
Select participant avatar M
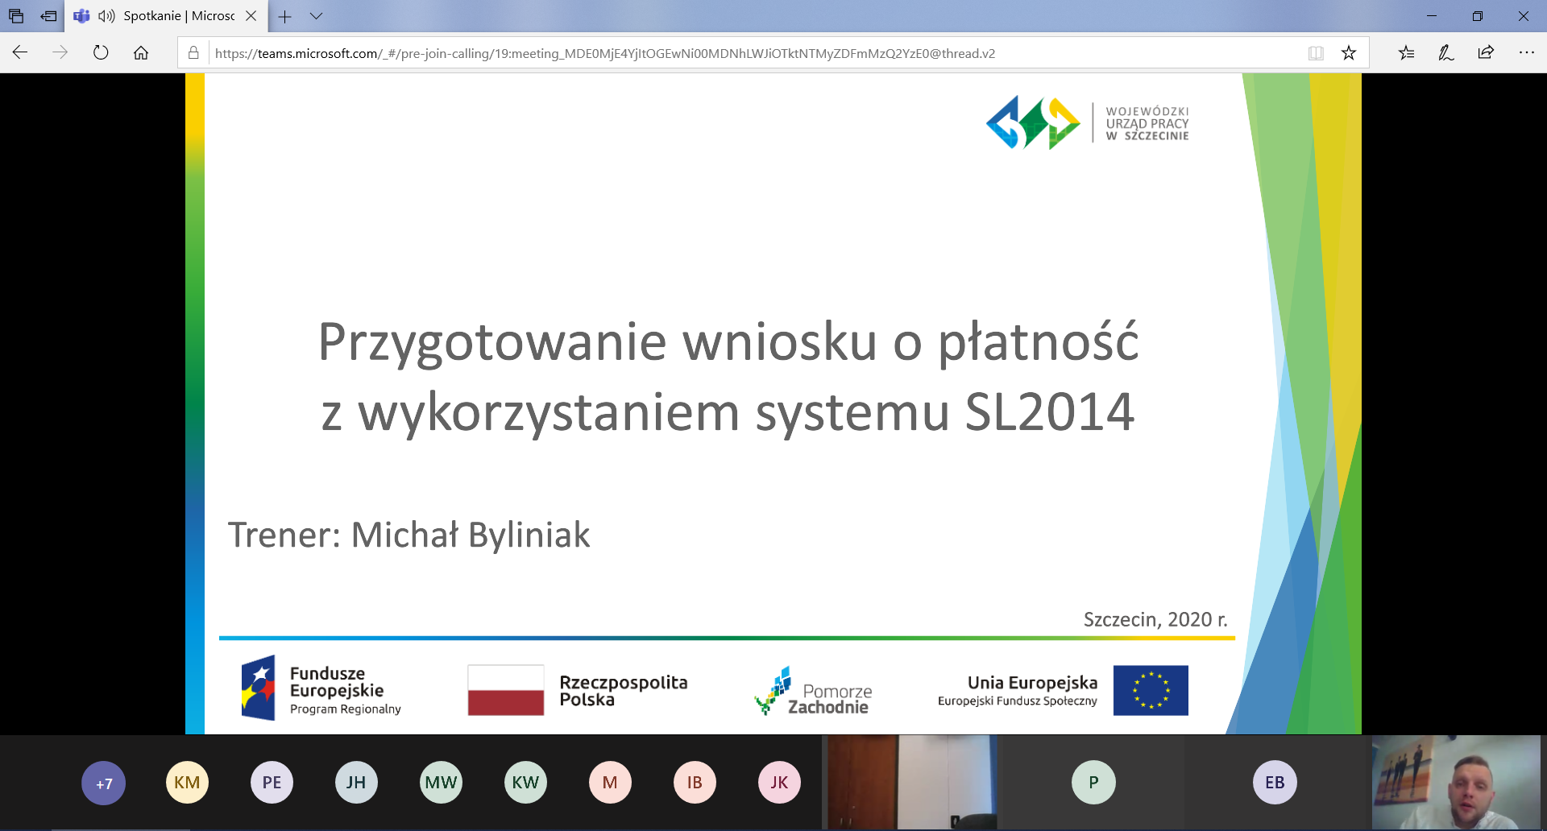pos(610,783)
